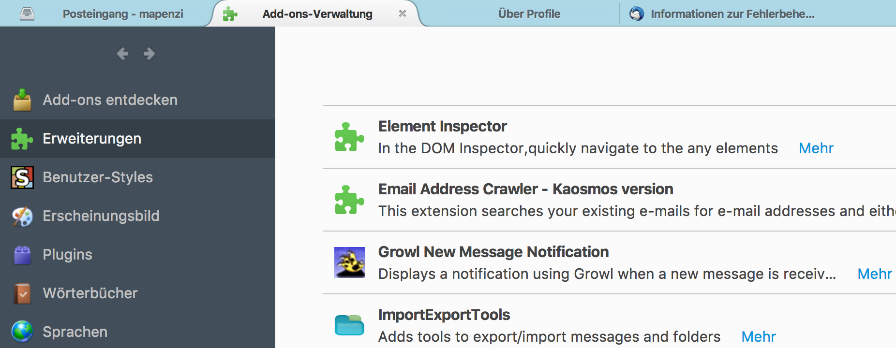This screenshot has width=896, height=348.
Task: Select Erweiterungen in the sidebar
Action: [92, 139]
